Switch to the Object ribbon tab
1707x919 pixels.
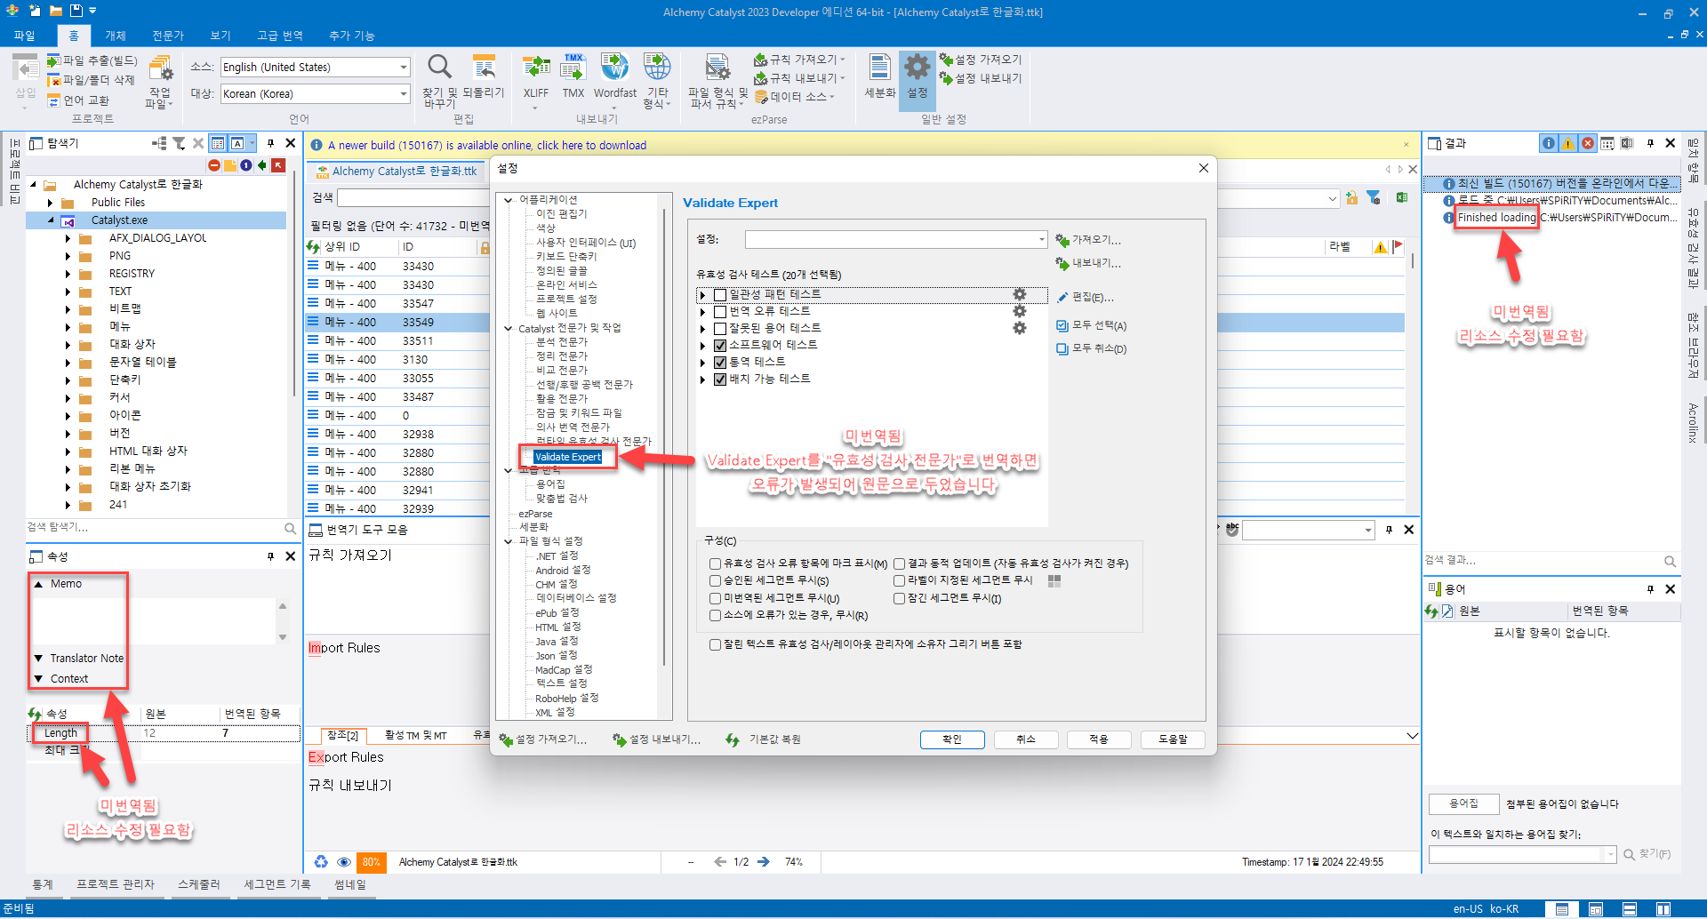point(116,36)
